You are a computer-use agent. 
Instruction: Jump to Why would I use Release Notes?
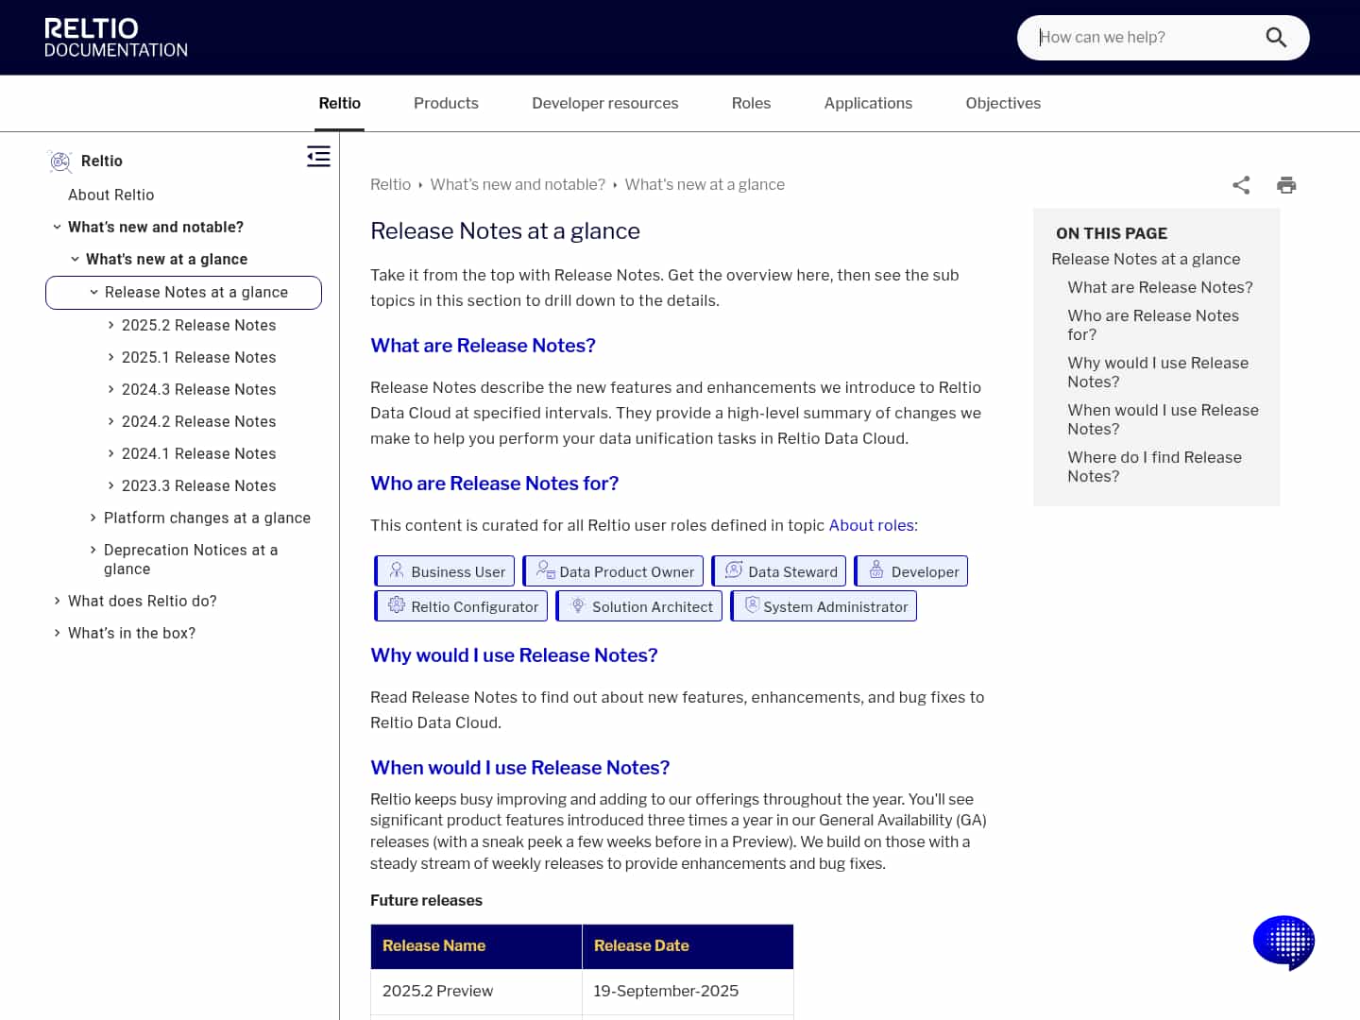pos(1158,372)
